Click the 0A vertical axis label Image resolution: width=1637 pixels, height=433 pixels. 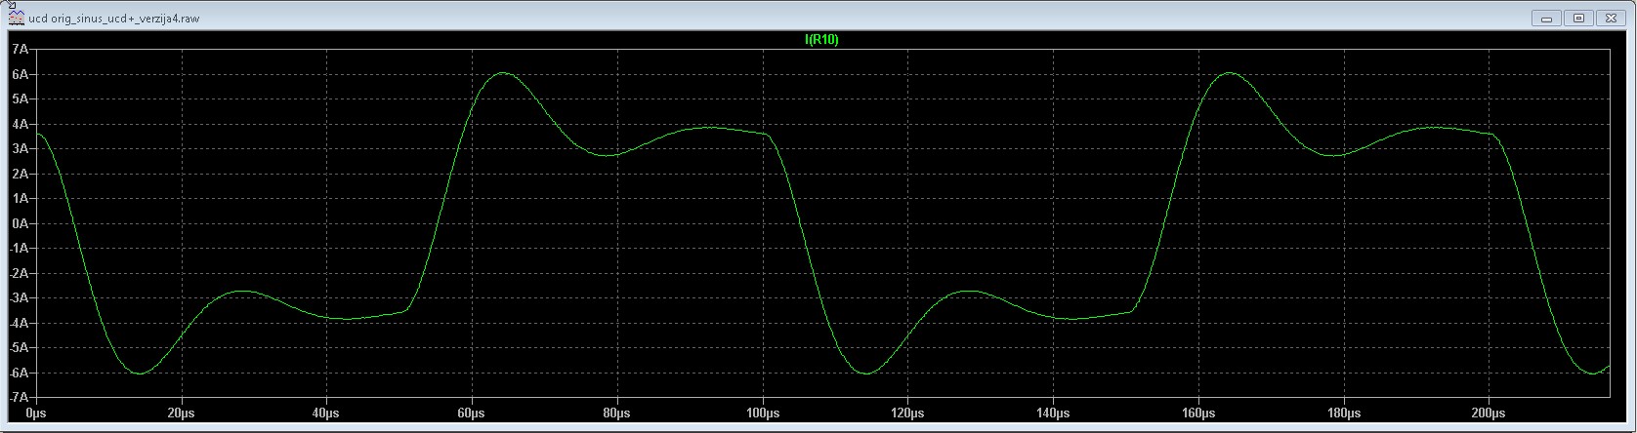pyautogui.click(x=19, y=223)
